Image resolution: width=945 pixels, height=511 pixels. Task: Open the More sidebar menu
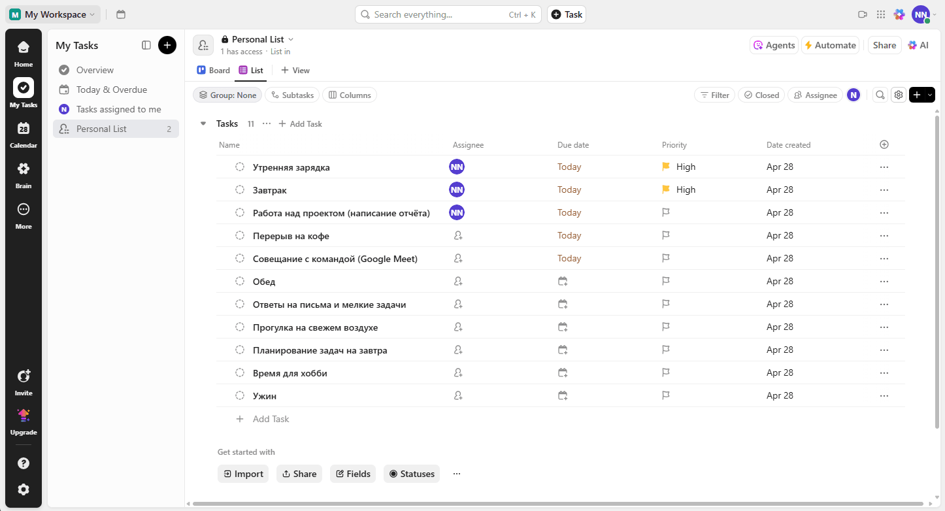(24, 216)
